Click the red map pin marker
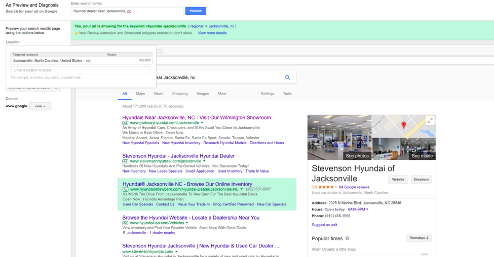 404,125
